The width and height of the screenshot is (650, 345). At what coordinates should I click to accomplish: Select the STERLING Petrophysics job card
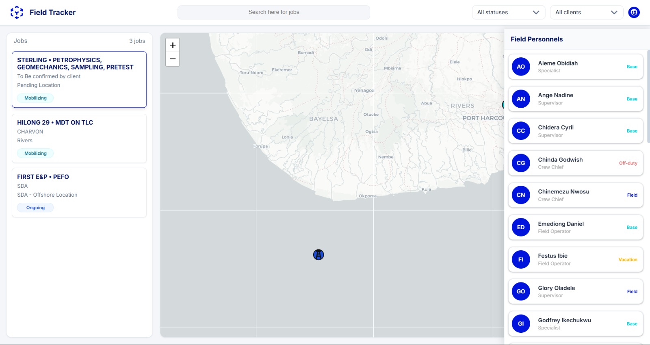pyautogui.click(x=79, y=80)
